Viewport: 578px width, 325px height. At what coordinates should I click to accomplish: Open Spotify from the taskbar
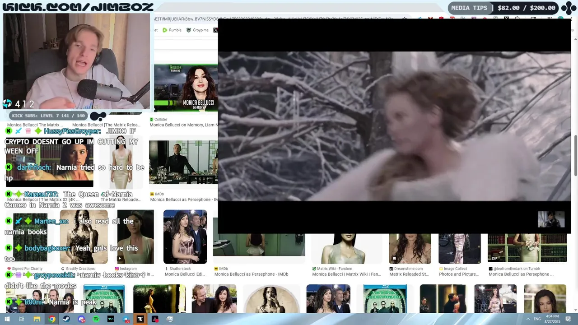tap(96, 319)
